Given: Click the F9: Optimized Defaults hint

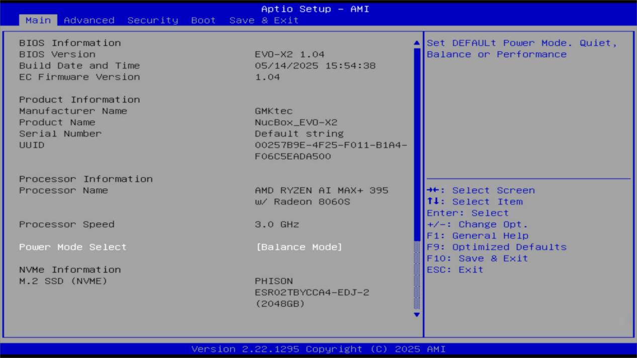Looking at the screenshot, I should pos(497,247).
